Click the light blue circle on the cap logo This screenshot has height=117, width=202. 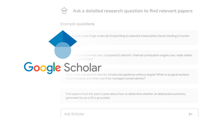[63, 50]
